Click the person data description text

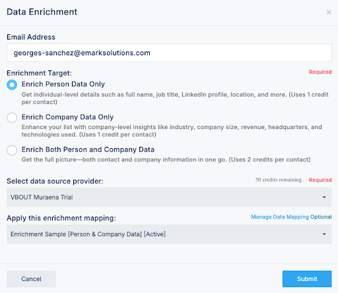[x=175, y=98]
